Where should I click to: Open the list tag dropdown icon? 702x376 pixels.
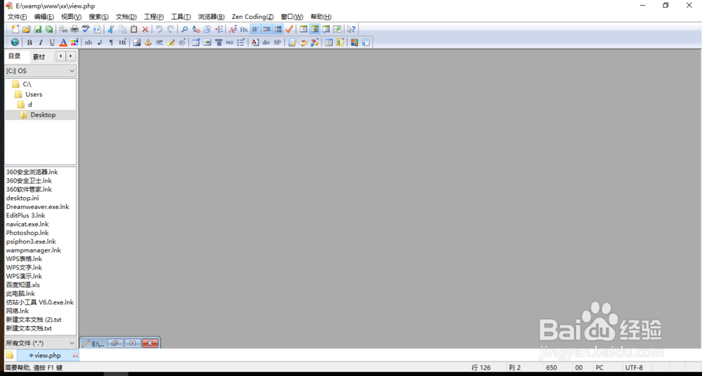tap(241, 43)
